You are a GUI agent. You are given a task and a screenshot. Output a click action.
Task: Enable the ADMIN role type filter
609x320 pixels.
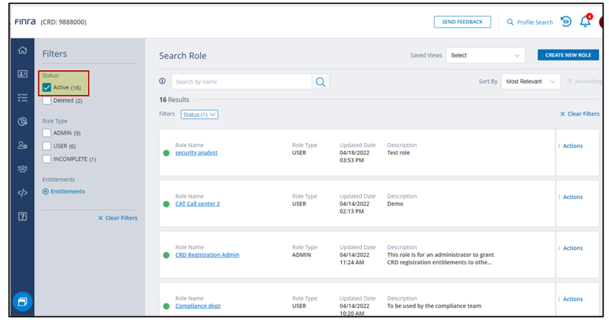tap(47, 133)
